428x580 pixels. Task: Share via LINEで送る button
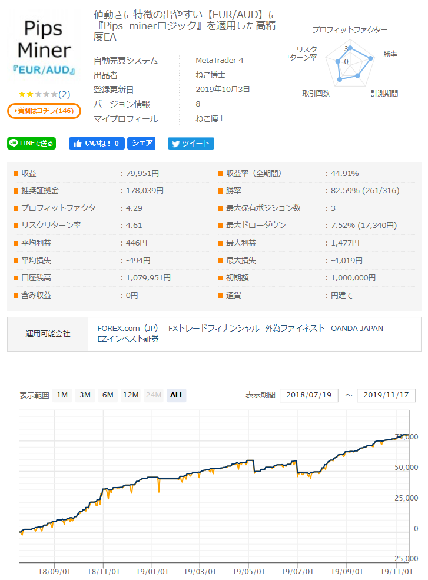click(31, 144)
